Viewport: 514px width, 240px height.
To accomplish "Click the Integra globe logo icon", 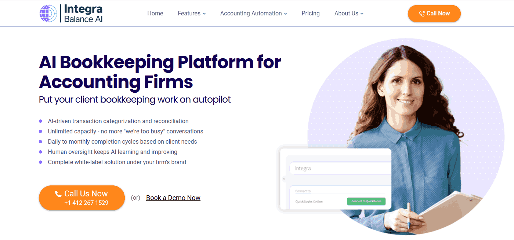I will pyautogui.click(x=49, y=14).
